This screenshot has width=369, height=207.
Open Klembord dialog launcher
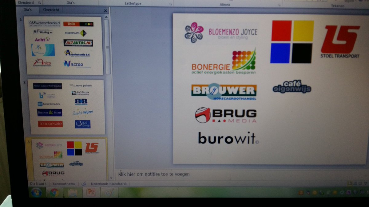[39, 3]
